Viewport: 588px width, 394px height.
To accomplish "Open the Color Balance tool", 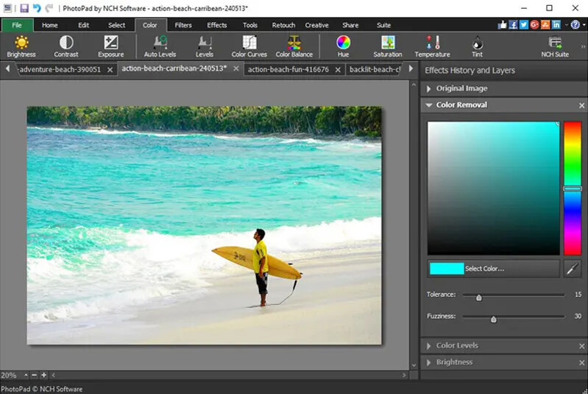I will [294, 43].
